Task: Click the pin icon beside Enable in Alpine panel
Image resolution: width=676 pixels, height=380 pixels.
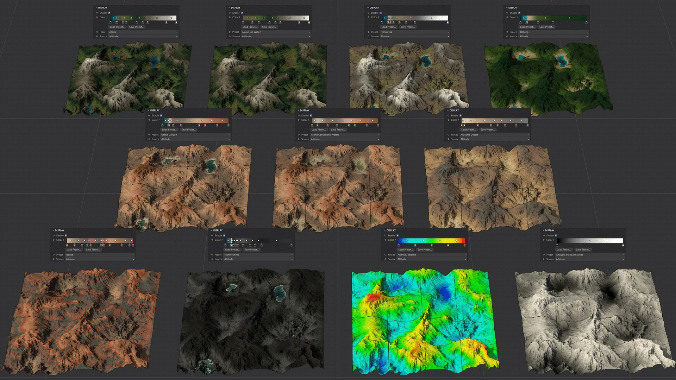Action: 97,13
